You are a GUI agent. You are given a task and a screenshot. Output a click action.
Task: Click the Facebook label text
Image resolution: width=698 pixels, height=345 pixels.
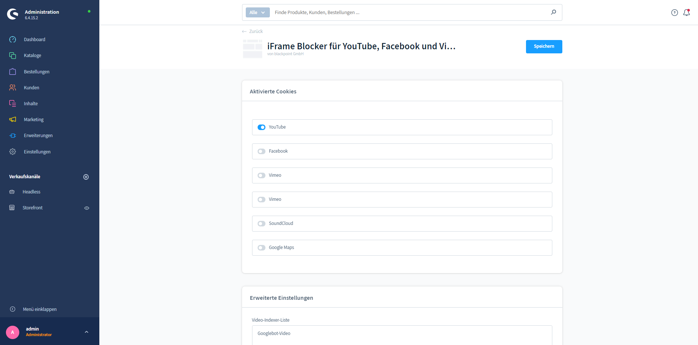[x=278, y=151]
